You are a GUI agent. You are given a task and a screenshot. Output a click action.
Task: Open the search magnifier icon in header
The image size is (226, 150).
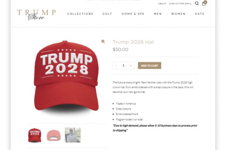tap(197, 3)
